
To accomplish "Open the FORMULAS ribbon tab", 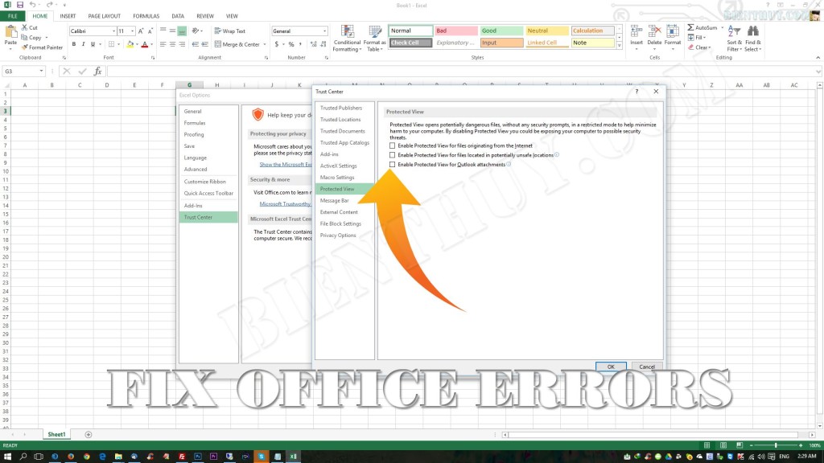I will [146, 15].
